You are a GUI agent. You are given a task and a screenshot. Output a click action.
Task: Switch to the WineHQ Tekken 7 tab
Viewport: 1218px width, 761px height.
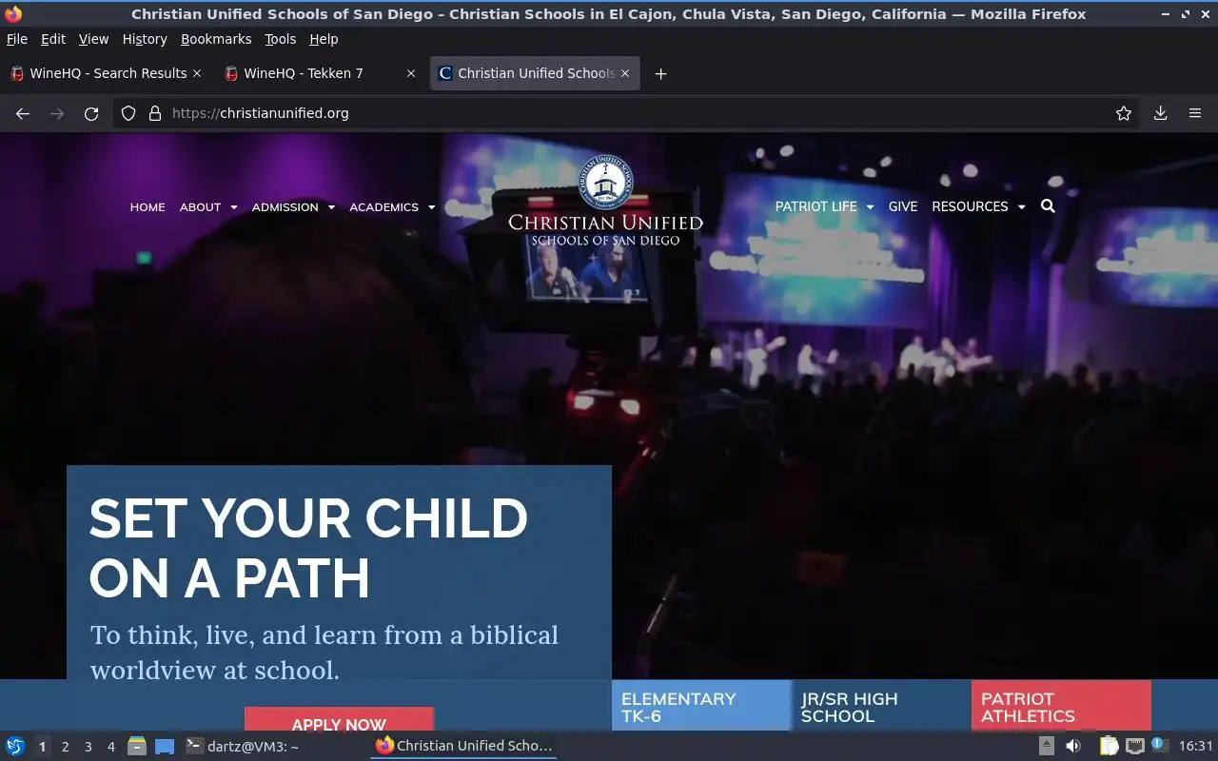point(320,73)
